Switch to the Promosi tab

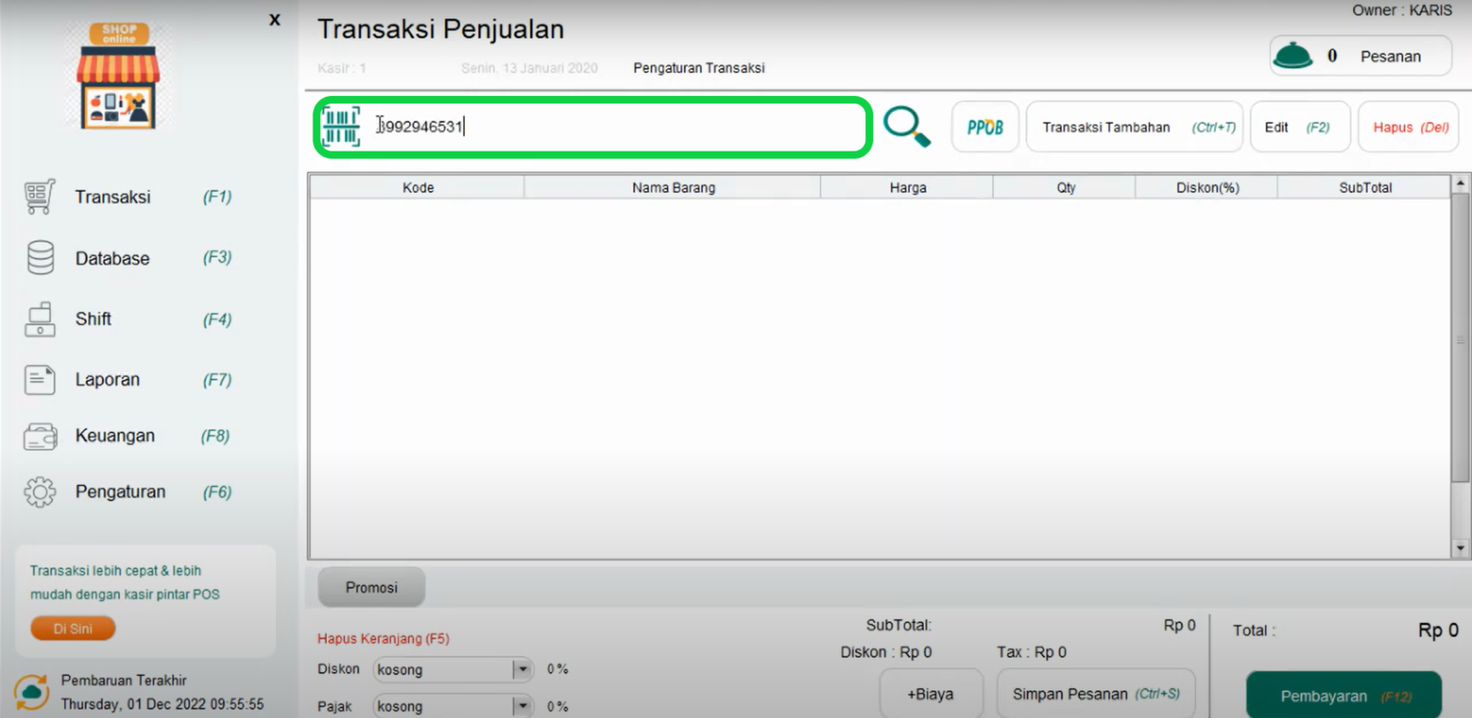coord(371,587)
